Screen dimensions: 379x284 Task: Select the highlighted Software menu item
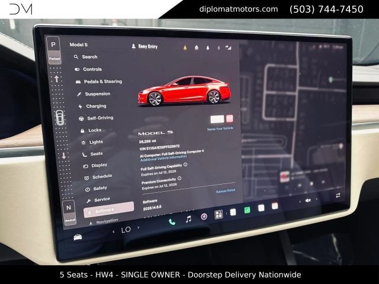coord(108,210)
